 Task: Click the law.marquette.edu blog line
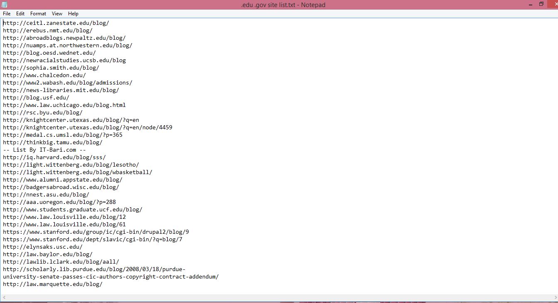click(x=53, y=284)
